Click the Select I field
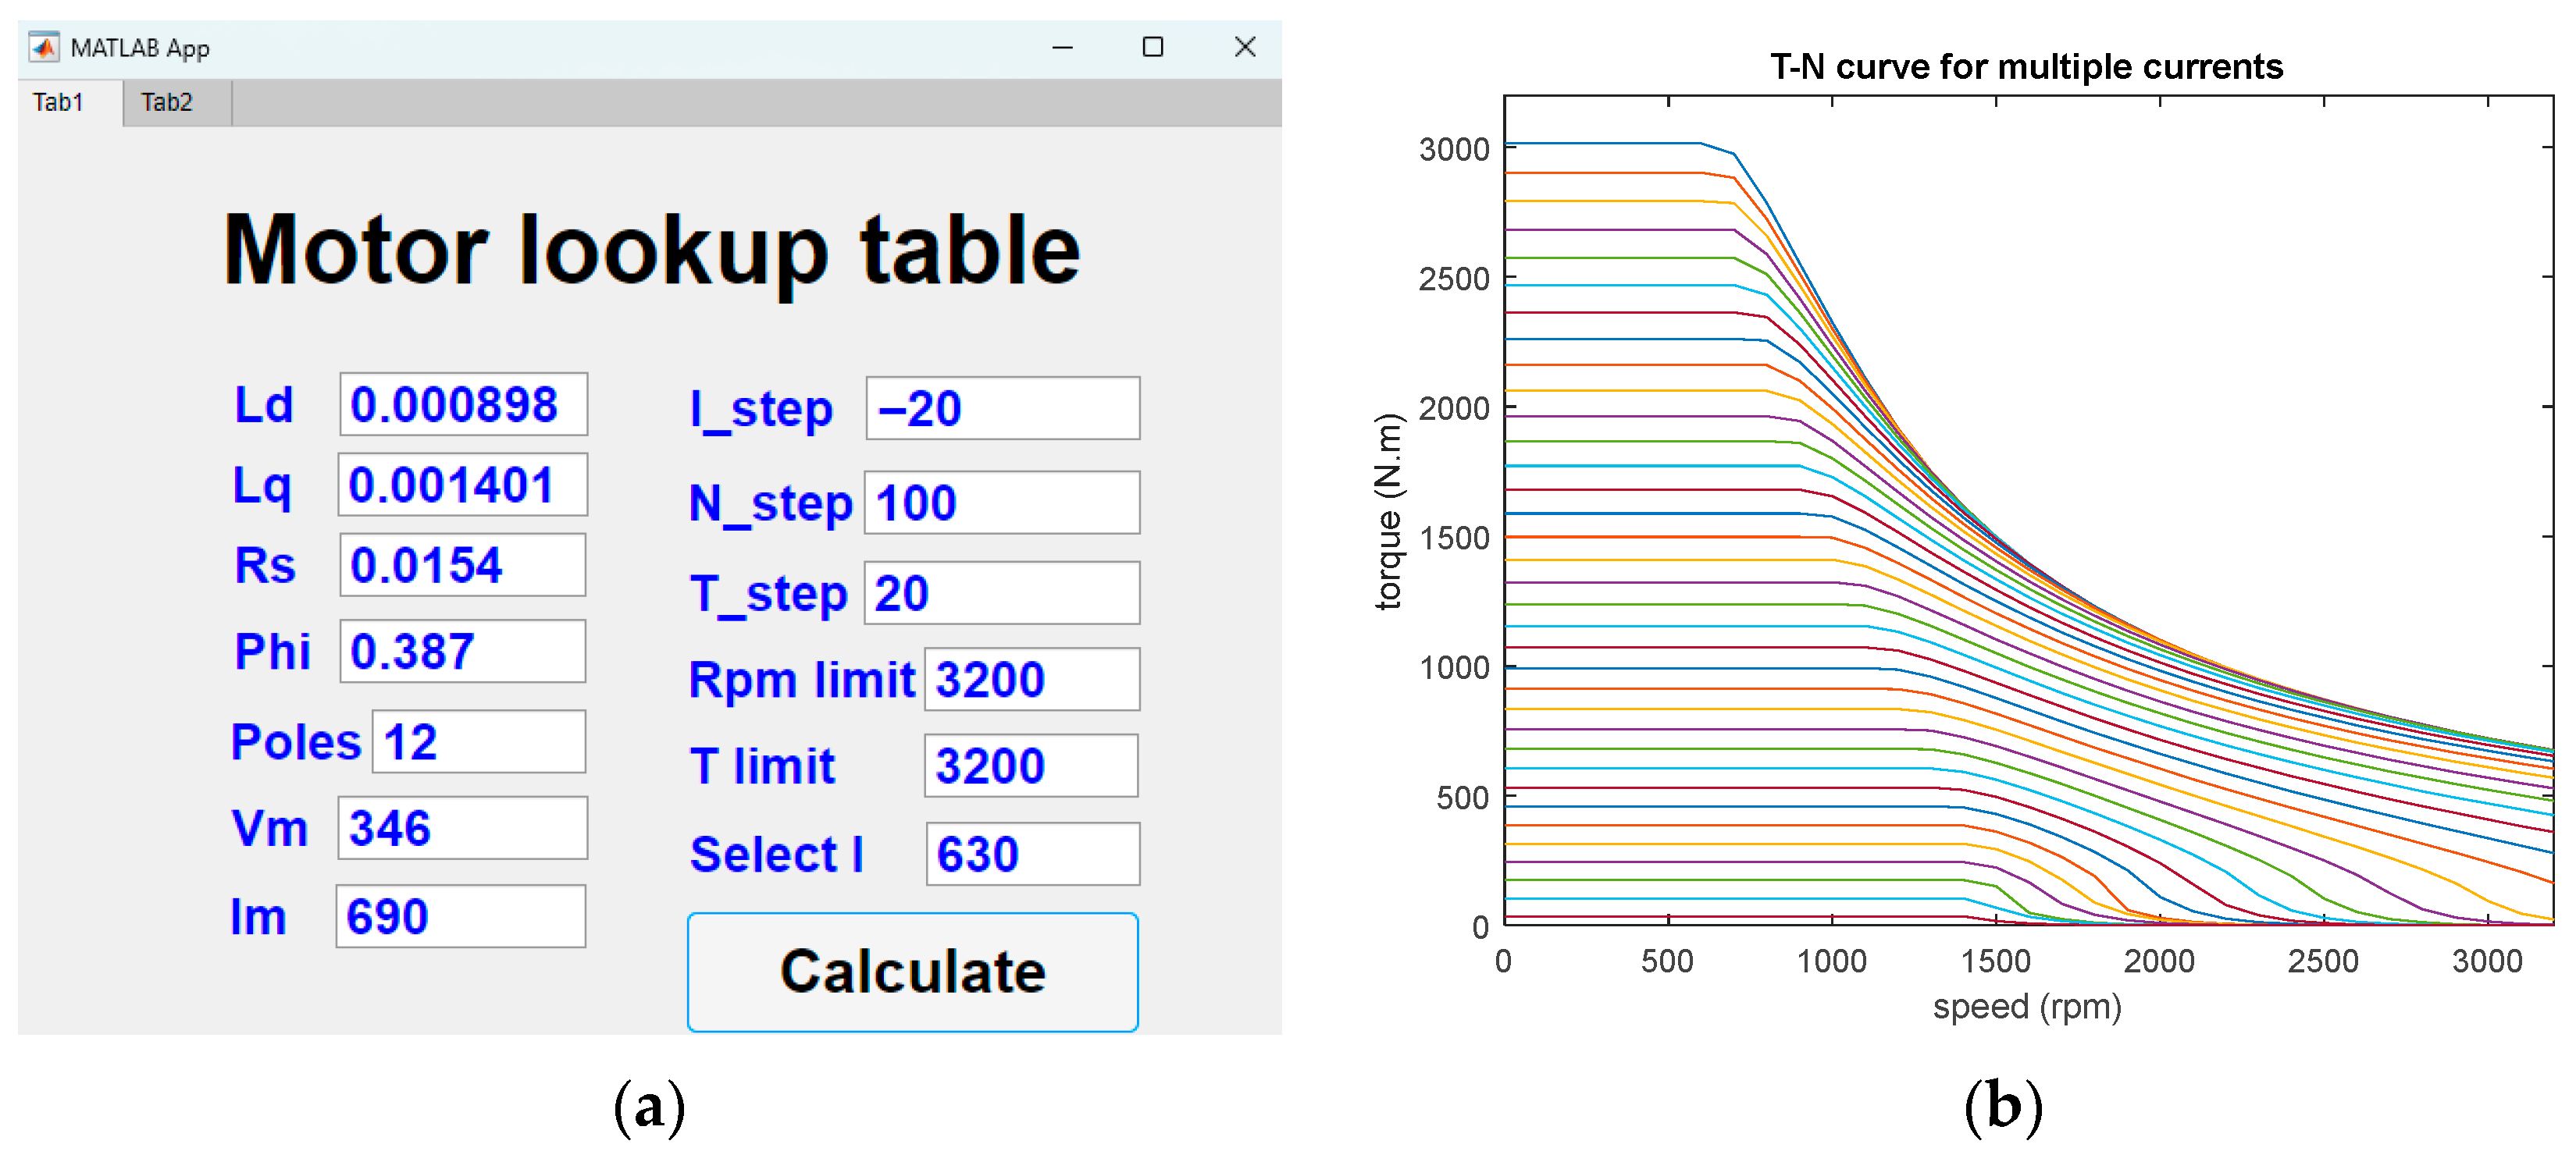The image size is (2576, 1155). click(x=1032, y=855)
